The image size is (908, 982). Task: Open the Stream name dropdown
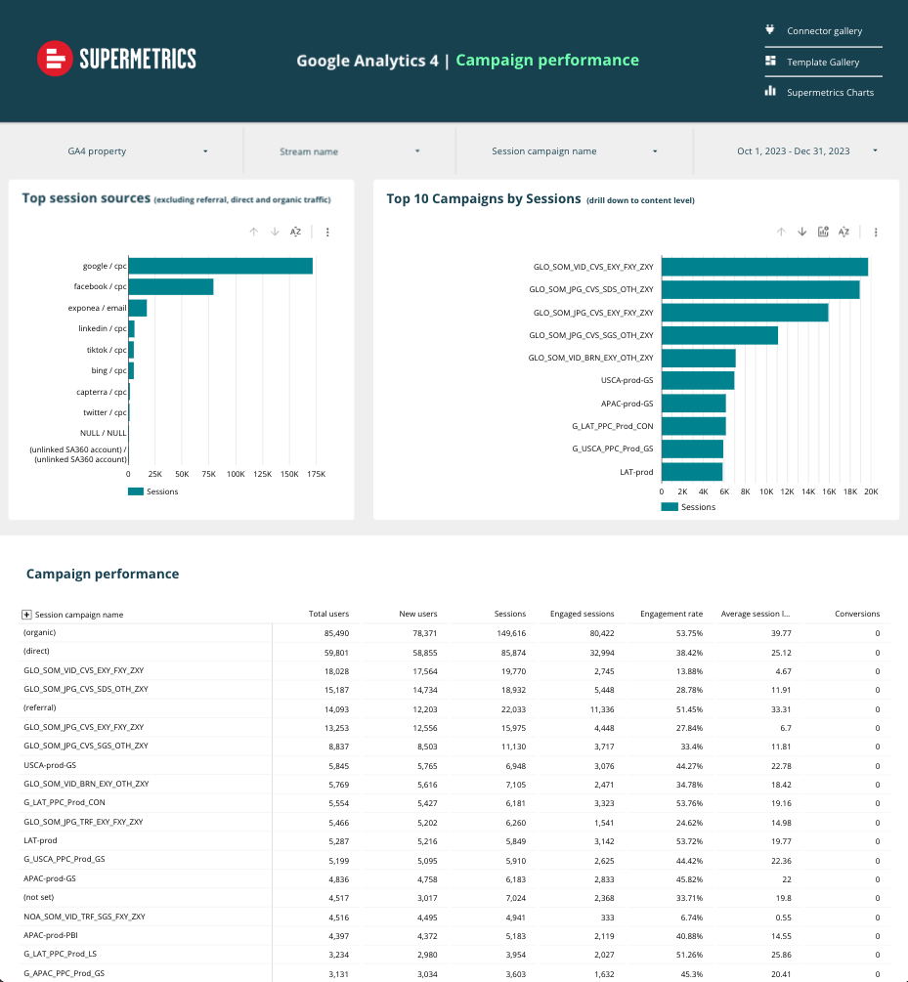click(347, 151)
